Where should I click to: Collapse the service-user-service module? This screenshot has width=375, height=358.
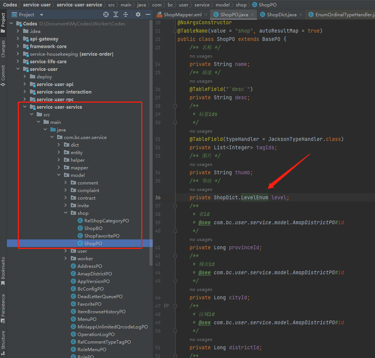25,107
